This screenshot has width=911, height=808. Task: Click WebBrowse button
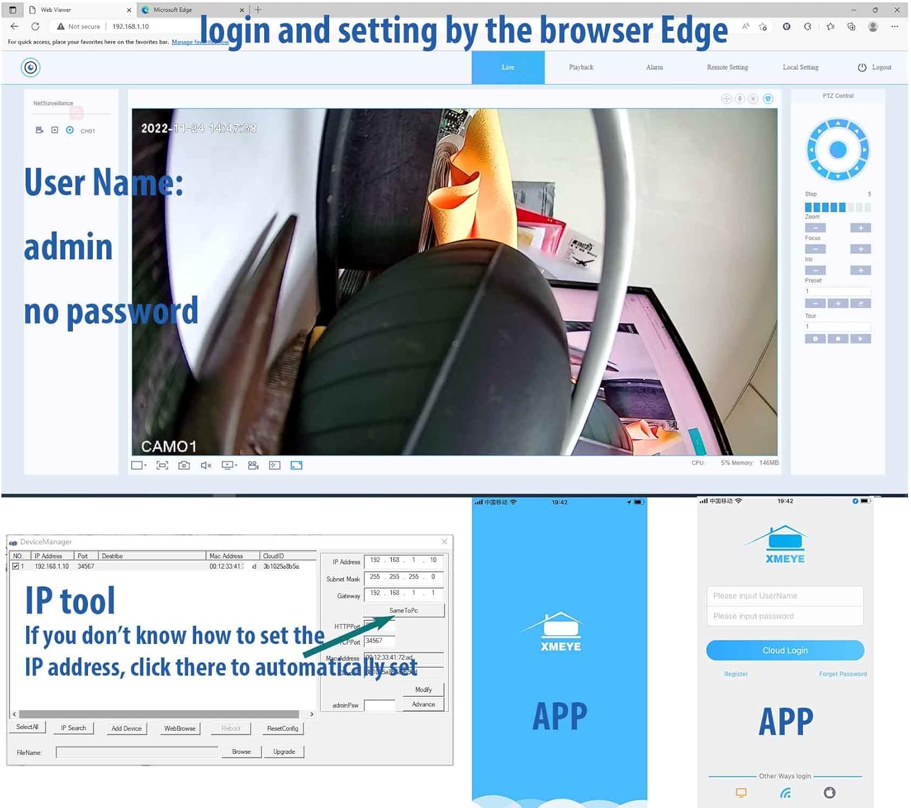coord(180,728)
